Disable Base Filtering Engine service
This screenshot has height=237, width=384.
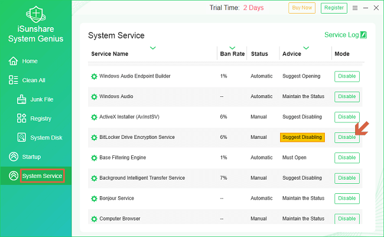click(x=347, y=158)
